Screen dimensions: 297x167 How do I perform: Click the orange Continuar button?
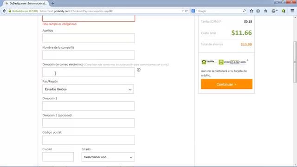(226, 84)
